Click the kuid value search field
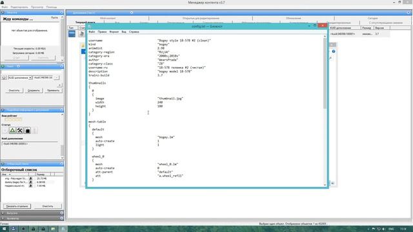Screen dimensions: 413x232 [x=43, y=77]
